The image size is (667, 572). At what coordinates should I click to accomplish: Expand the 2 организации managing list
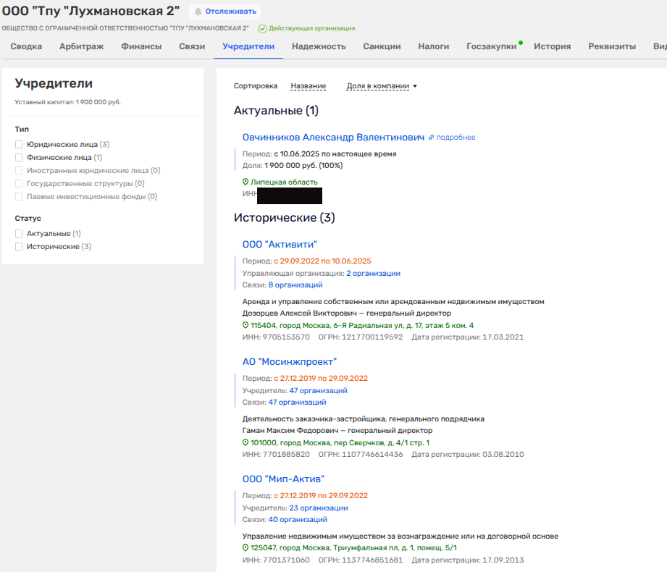(373, 273)
